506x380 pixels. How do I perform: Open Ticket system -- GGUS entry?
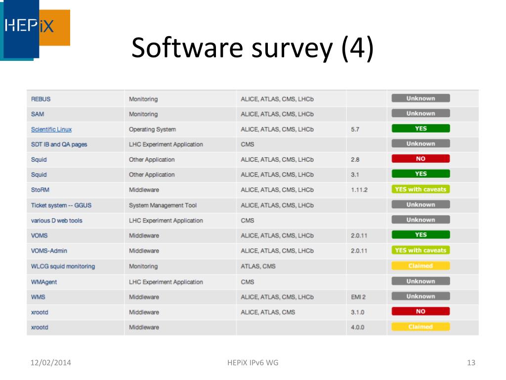(61, 205)
